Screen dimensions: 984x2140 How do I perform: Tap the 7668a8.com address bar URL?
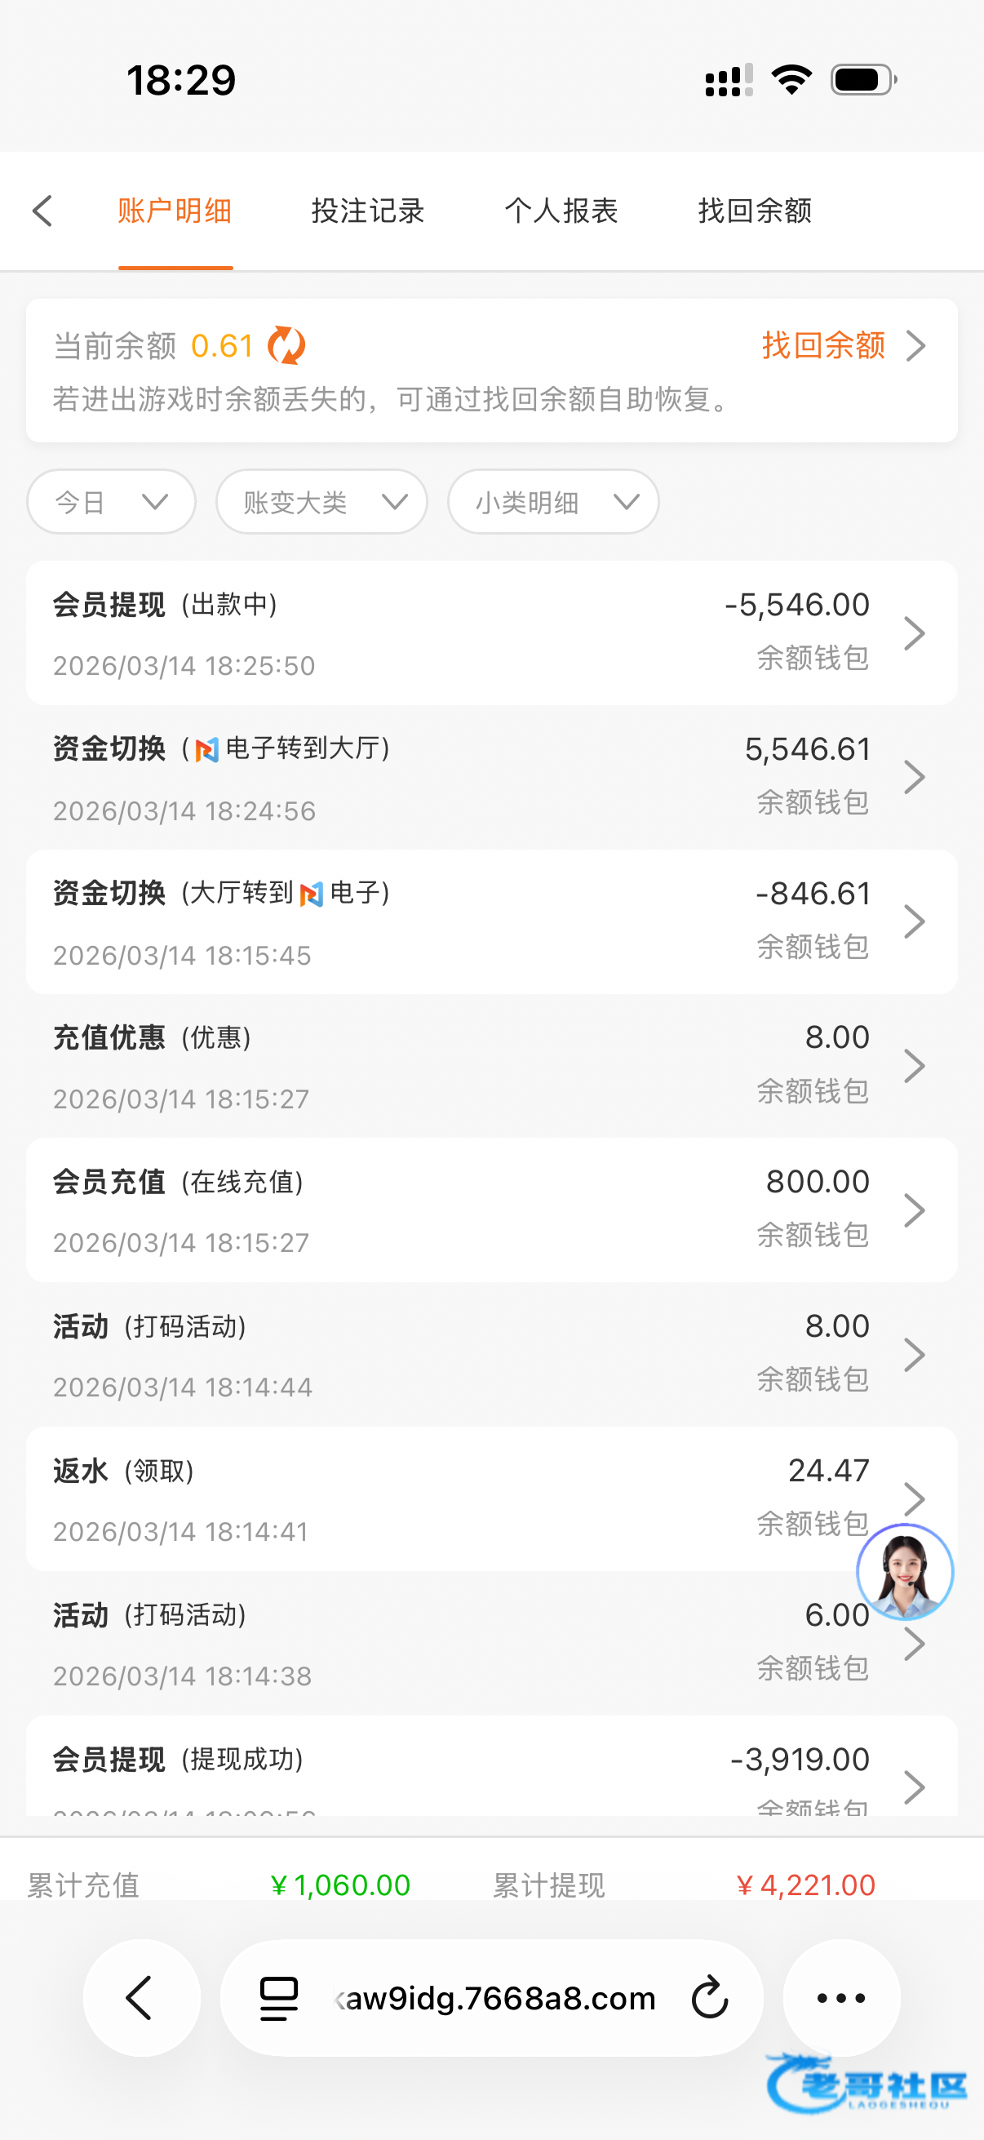point(499,1998)
